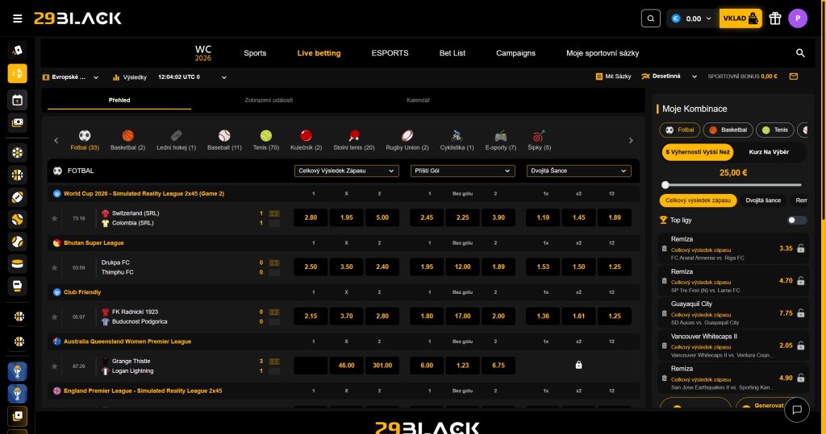This screenshot has width=826, height=434.
Task: Open the Celkový Výsledek Zápasu dropdown
Action: point(346,171)
